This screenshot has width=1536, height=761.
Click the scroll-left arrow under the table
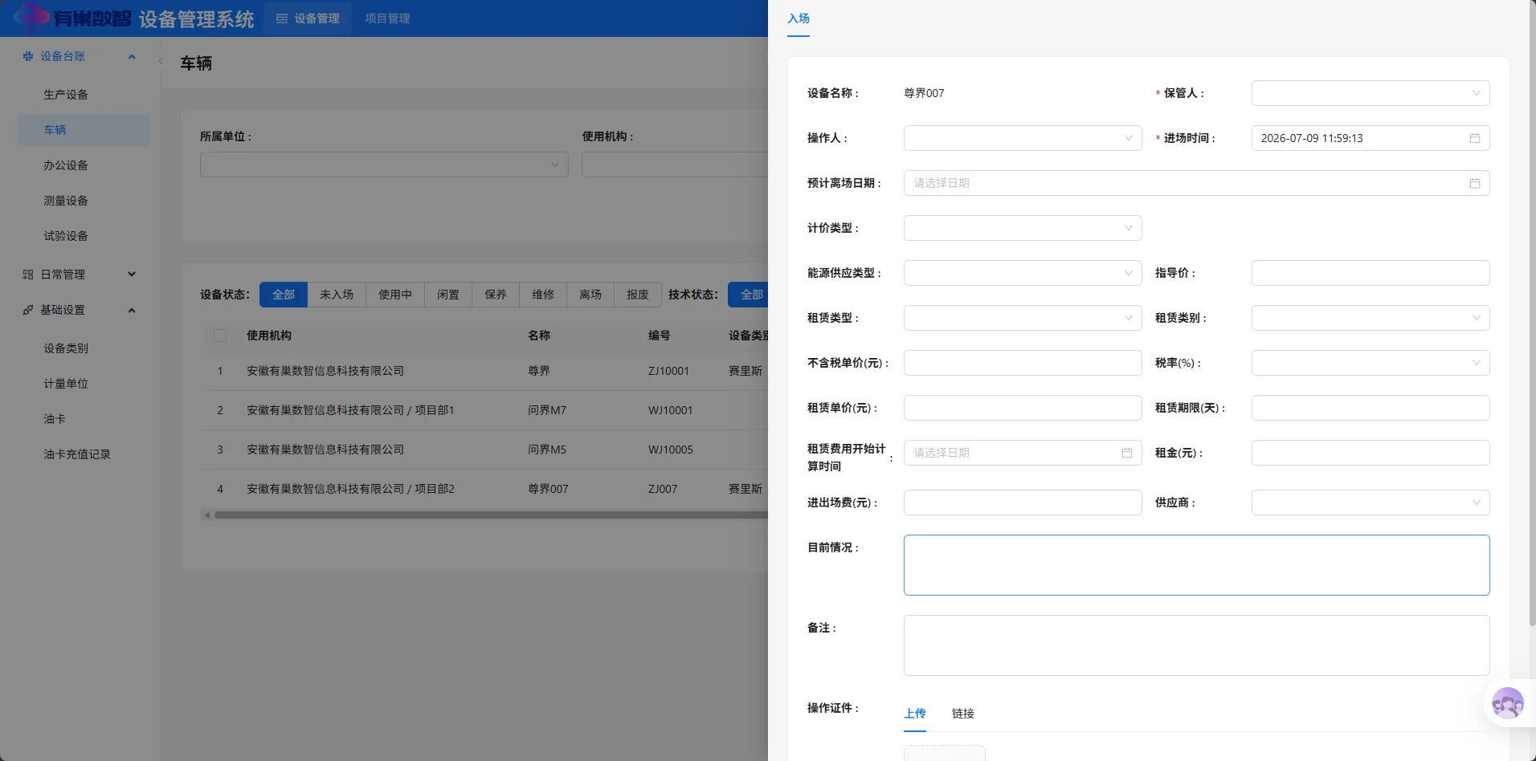pos(206,515)
